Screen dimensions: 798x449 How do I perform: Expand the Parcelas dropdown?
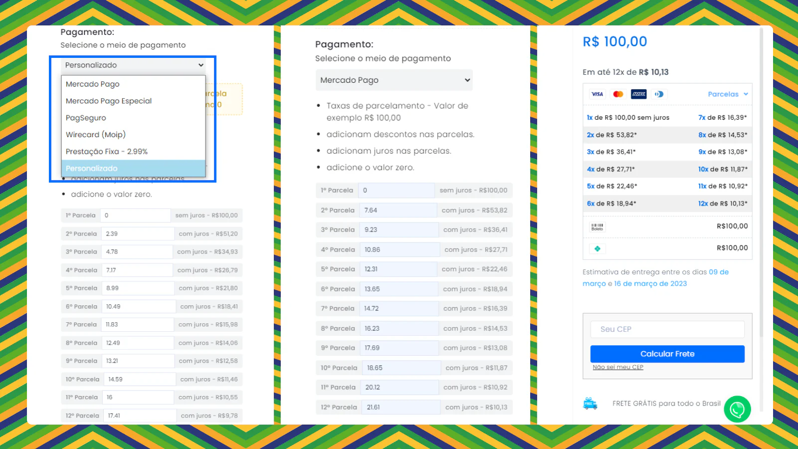728,94
